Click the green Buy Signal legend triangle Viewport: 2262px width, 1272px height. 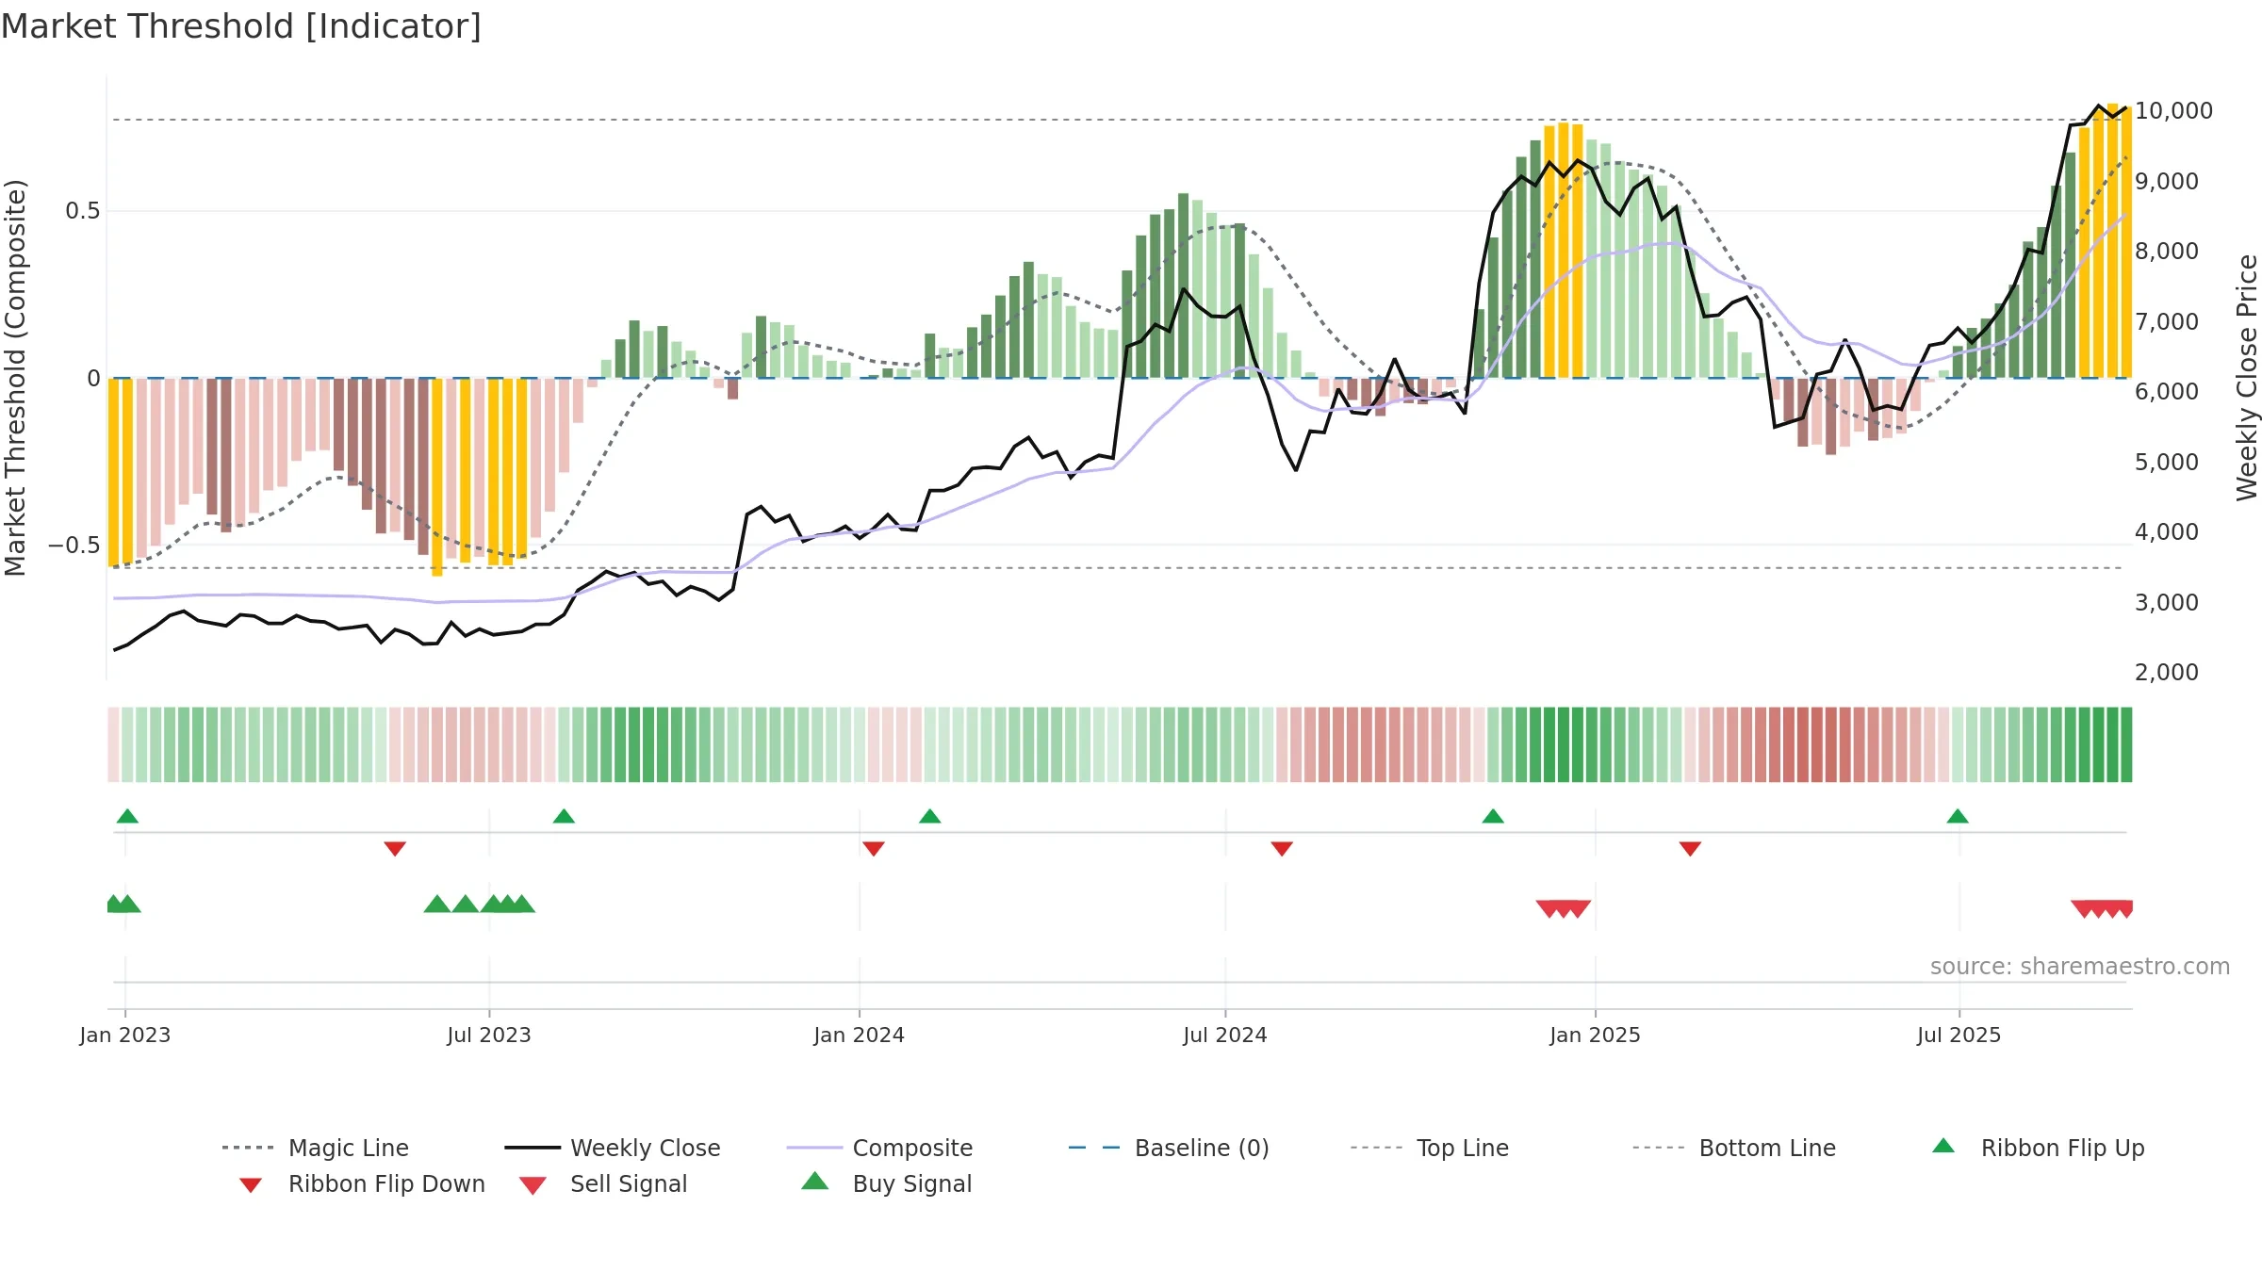click(x=815, y=1181)
